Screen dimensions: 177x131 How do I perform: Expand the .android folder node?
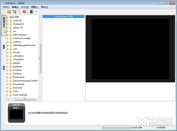[7, 21]
